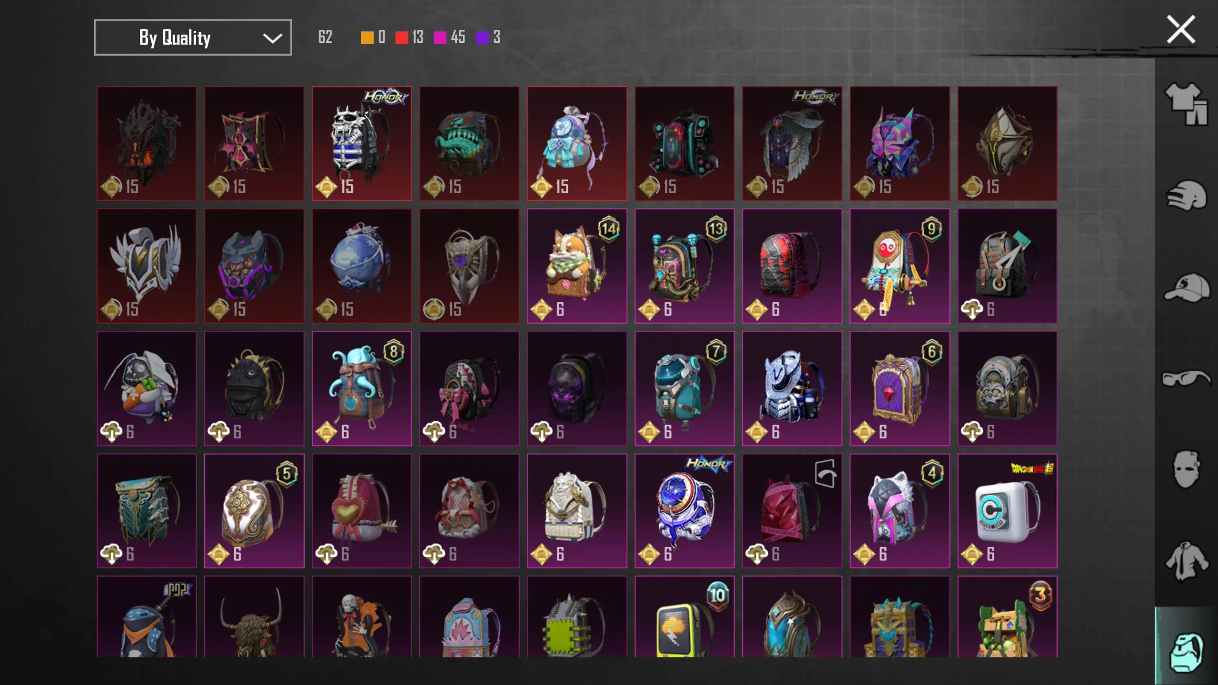The height and width of the screenshot is (685, 1218).
Task: Filter by orange quality swatch
Action: 367,38
